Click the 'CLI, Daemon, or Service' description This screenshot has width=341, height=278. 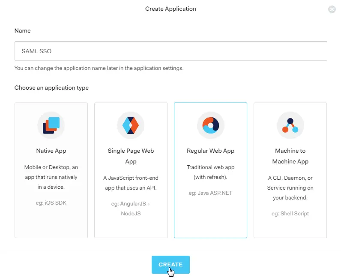(x=290, y=187)
